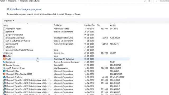Select the Discord entry name
Viewport: 169px width, 95px height.
click(x=9, y=53)
